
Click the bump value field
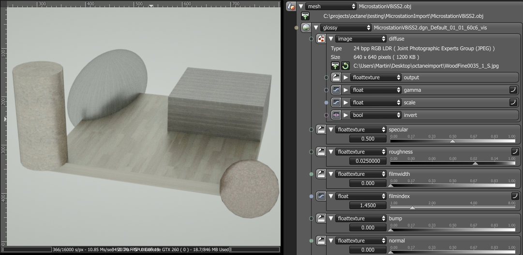tap(367, 227)
